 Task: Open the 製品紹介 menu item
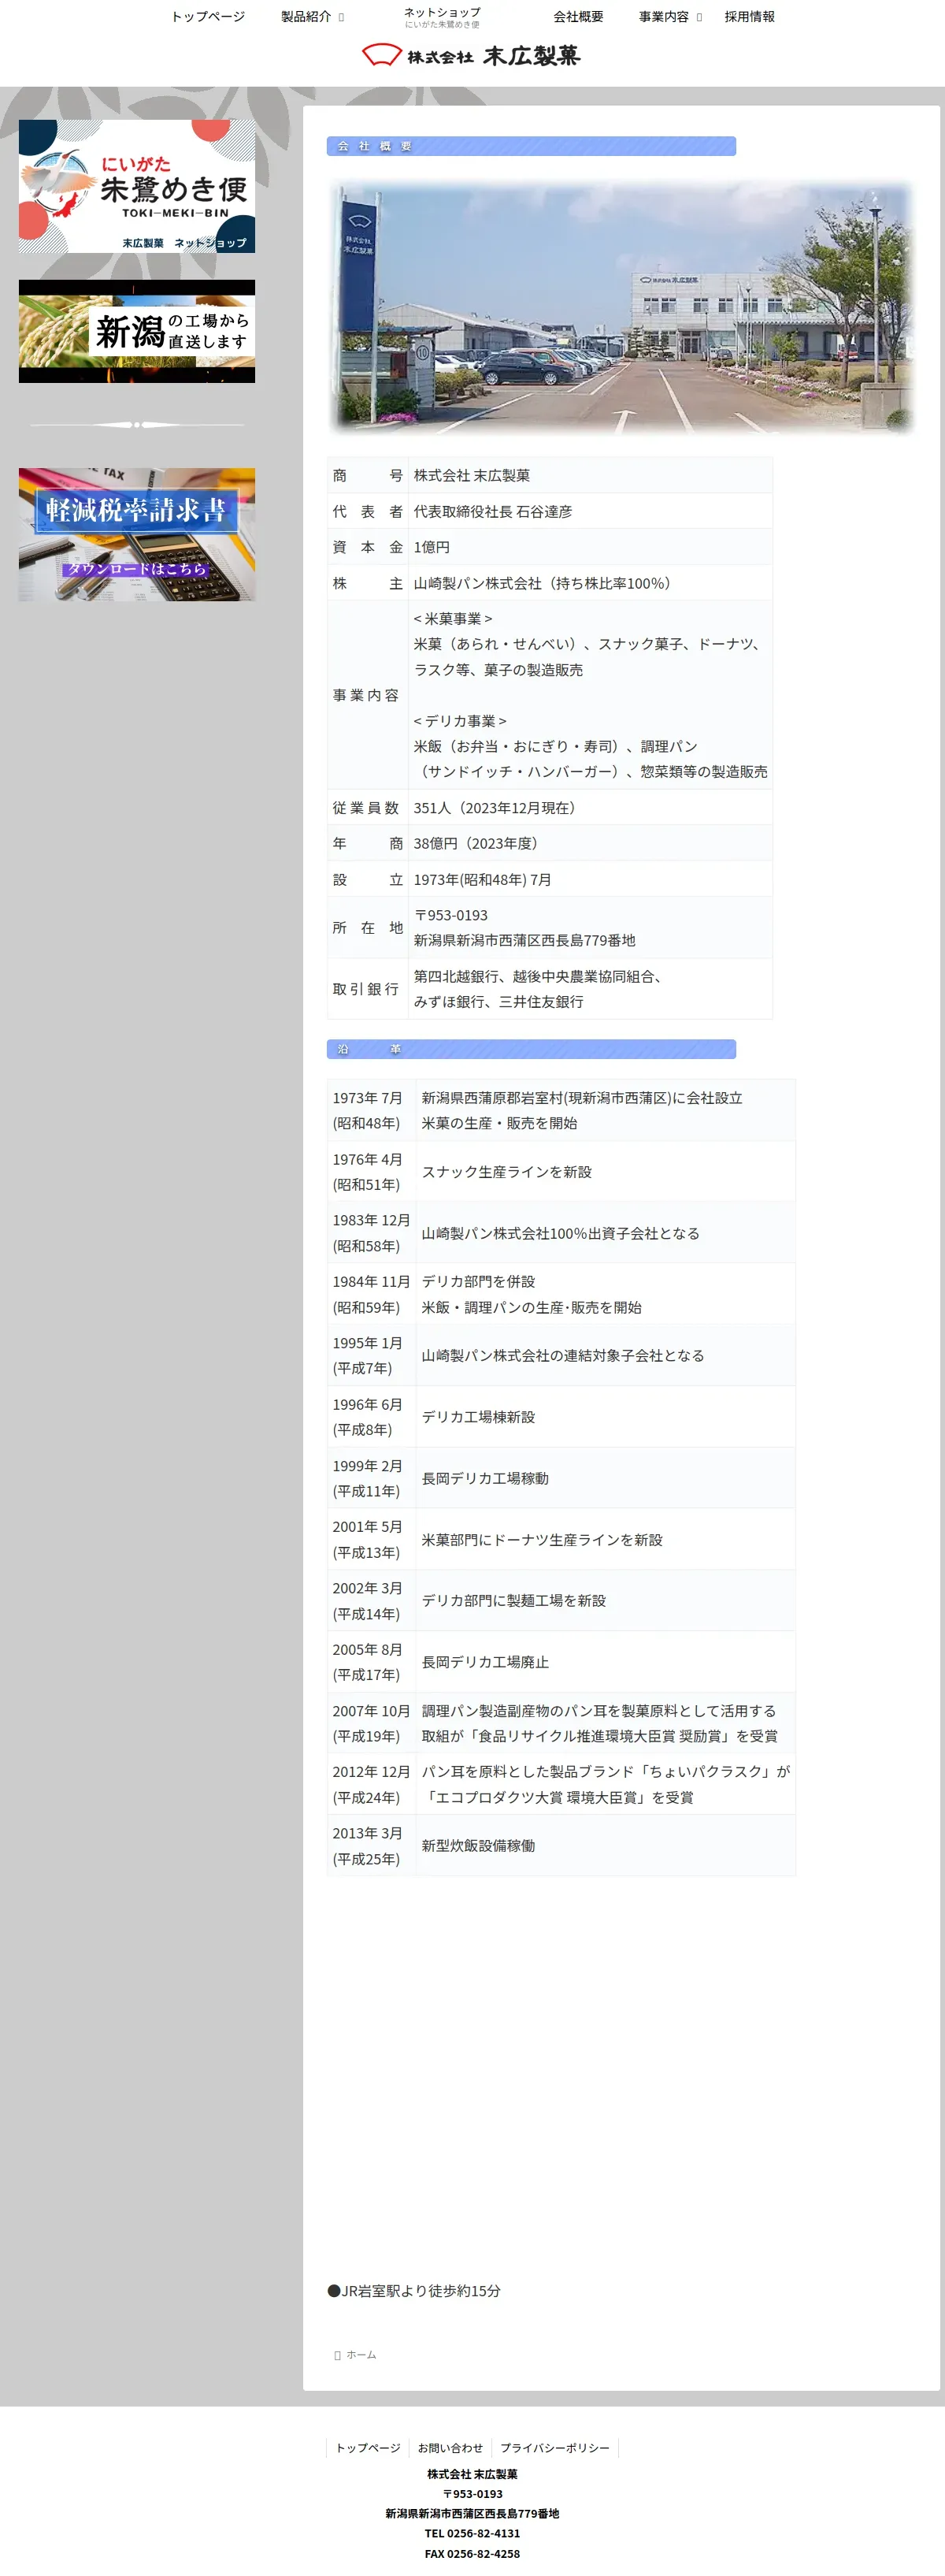(x=306, y=17)
